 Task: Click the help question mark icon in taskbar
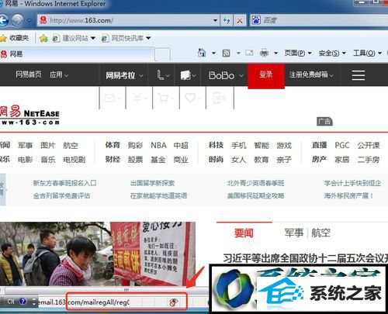pos(23,302)
